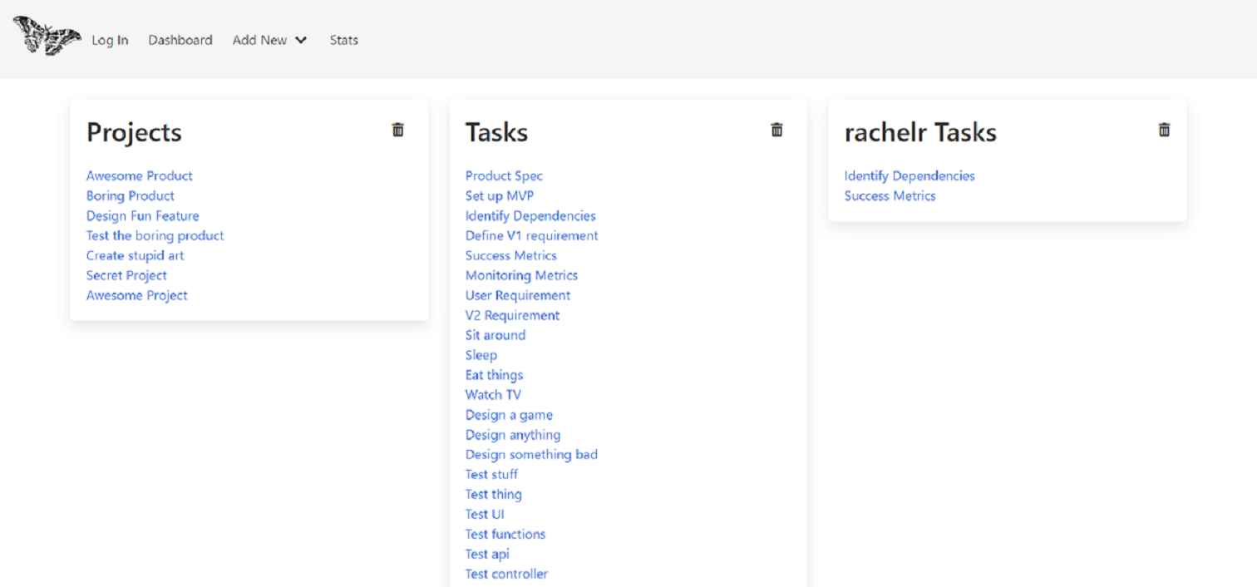Screen dimensions: 1257x587
Task: Select Stats from the navigation bar
Action: (x=343, y=39)
